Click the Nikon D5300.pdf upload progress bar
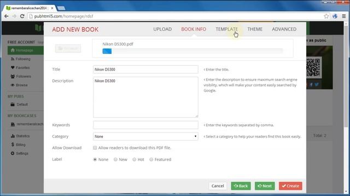The width and height of the screenshot is (350, 196). 192,51
